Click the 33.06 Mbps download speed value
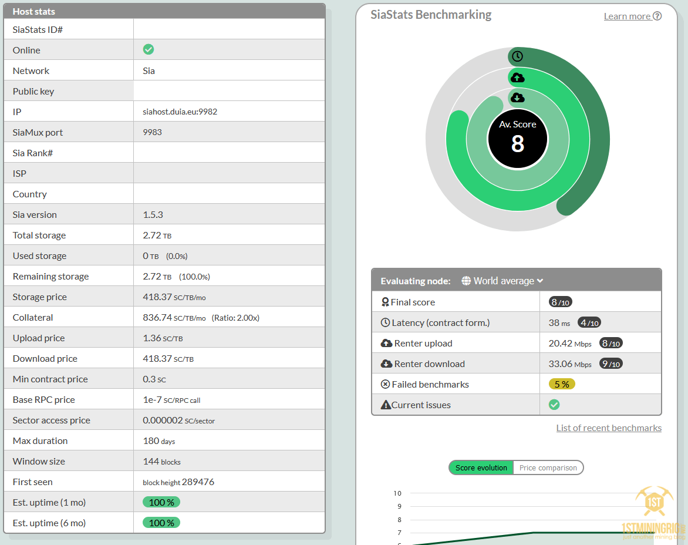 [570, 364]
